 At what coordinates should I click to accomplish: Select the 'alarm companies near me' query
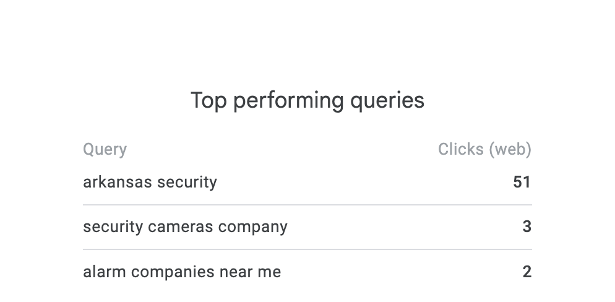point(182,271)
